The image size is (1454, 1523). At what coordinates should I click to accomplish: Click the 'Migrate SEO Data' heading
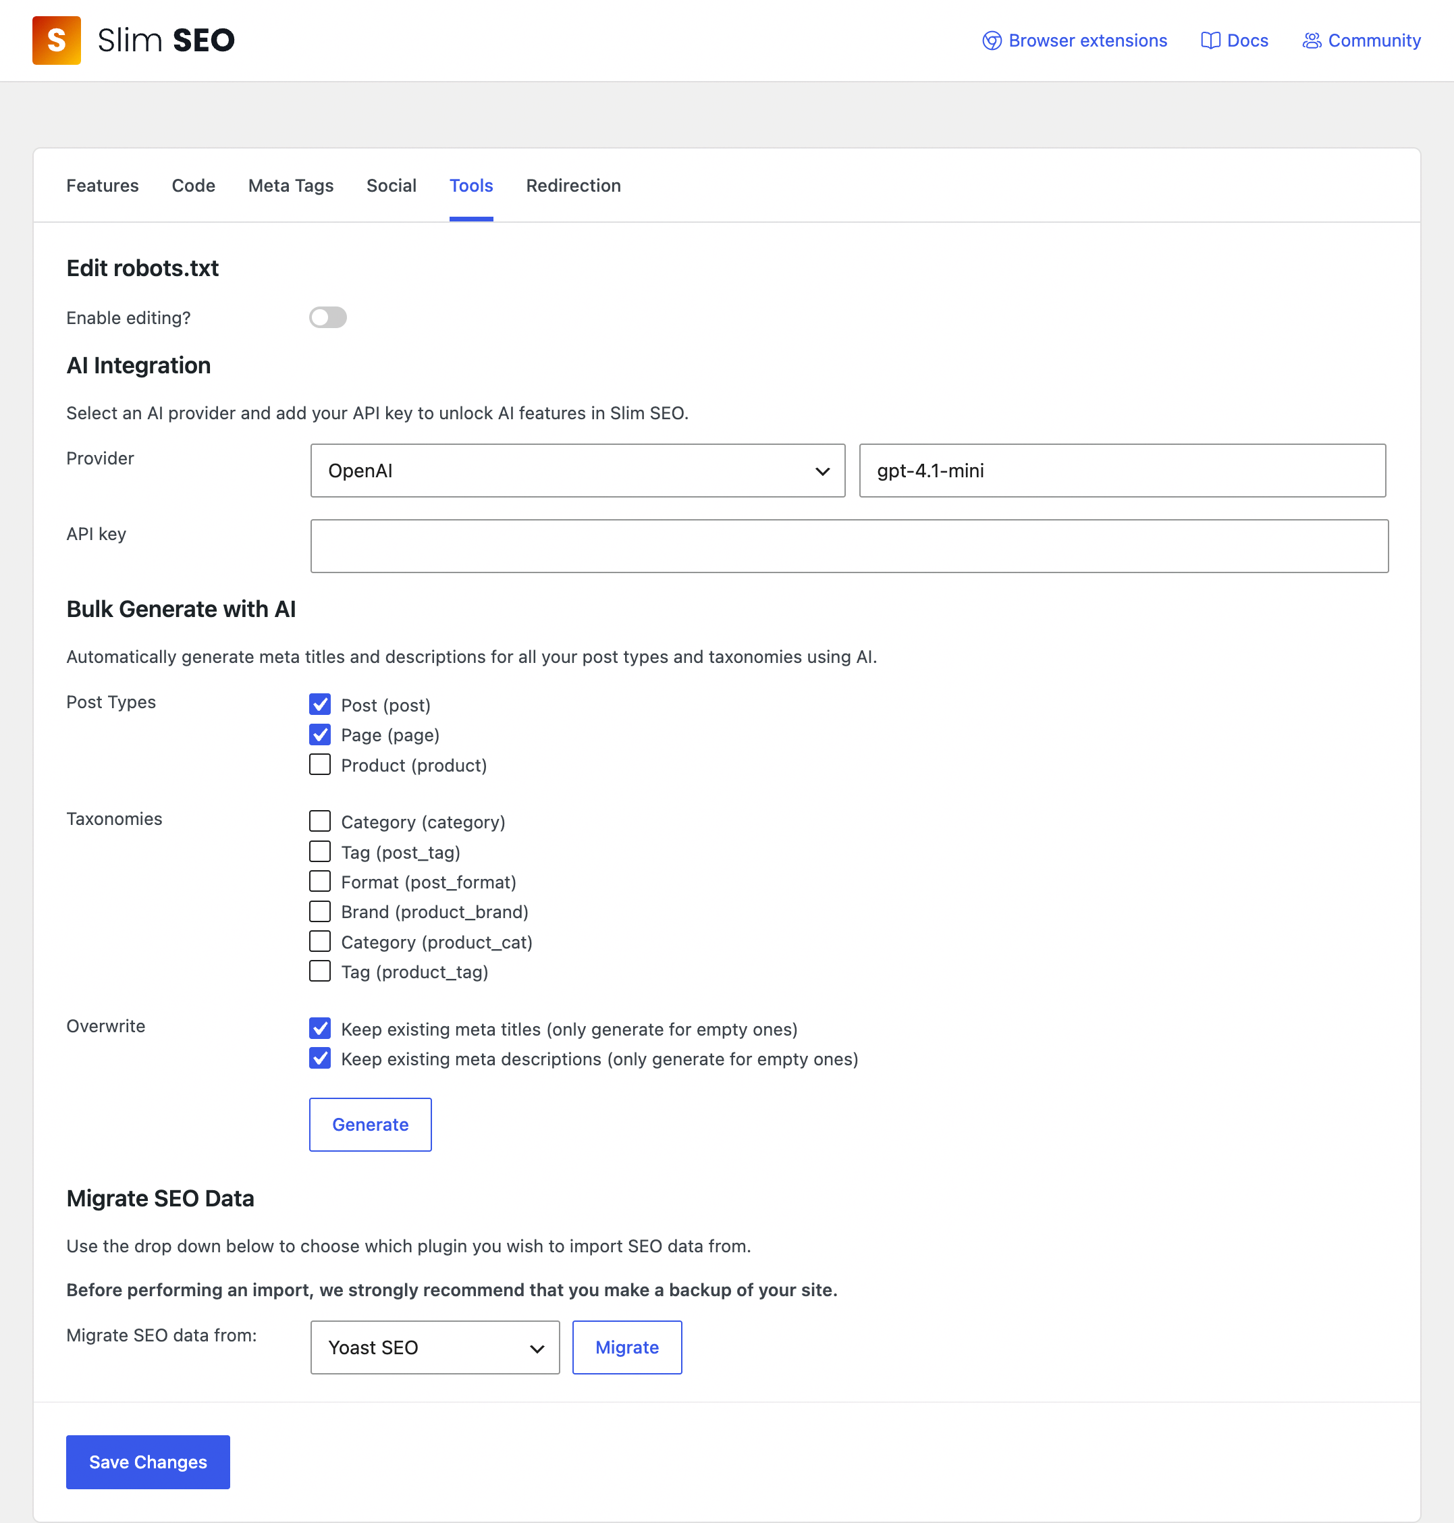point(161,1198)
